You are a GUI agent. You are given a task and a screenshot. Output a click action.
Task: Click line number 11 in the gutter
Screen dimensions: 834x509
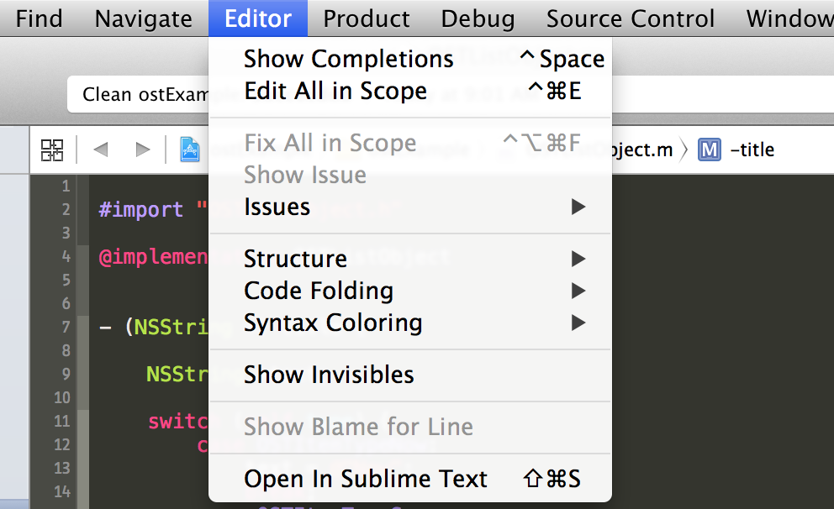[x=61, y=422]
